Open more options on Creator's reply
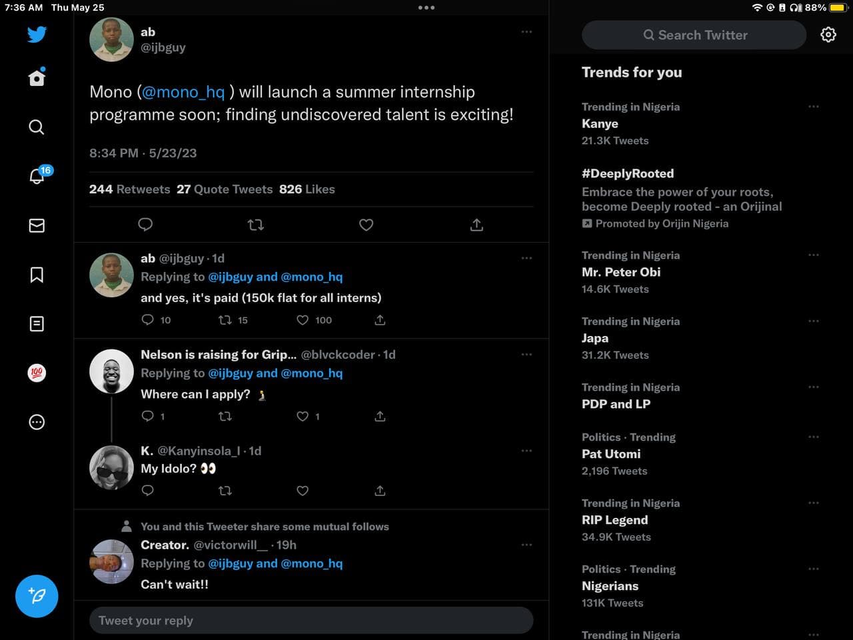Screen dimensions: 853x640 click(x=526, y=545)
